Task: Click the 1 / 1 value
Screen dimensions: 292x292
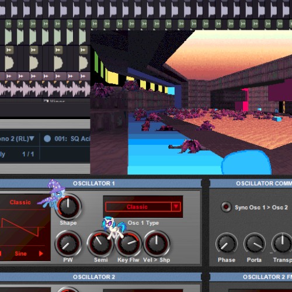Action: point(28,154)
